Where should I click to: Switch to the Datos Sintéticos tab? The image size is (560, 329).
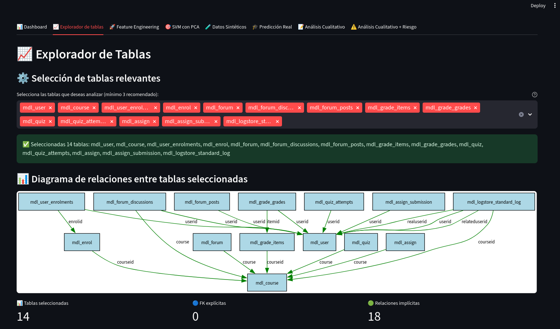(226, 27)
